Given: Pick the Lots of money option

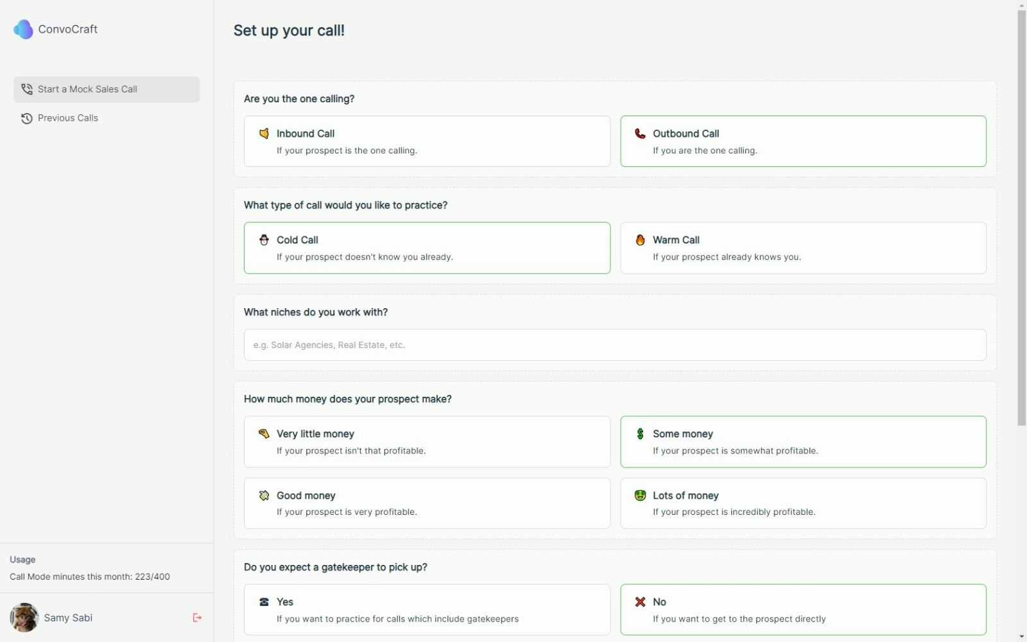Looking at the screenshot, I should [x=803, y=503].
